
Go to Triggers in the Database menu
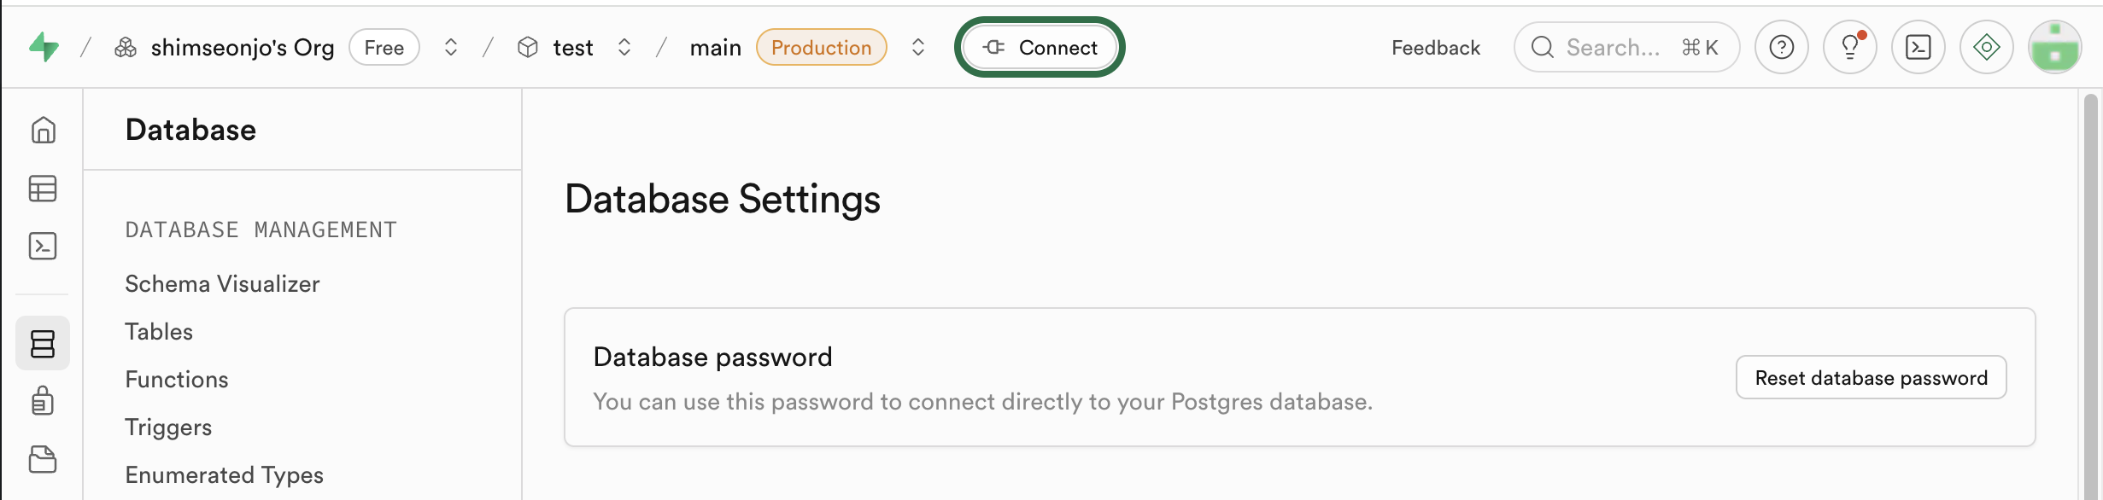(168, 427)
